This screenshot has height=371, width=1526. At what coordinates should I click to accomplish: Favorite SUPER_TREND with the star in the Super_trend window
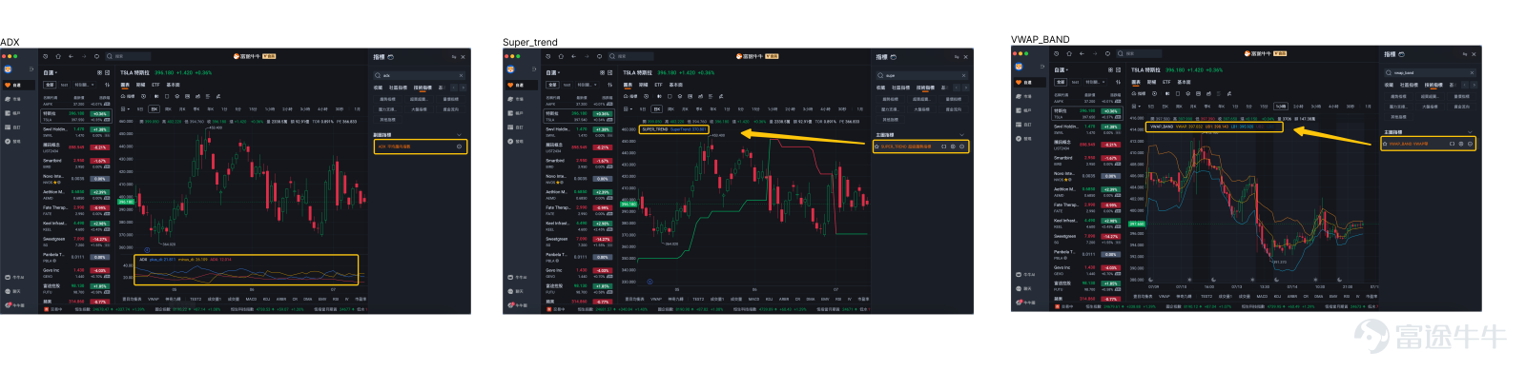(876, 146)
